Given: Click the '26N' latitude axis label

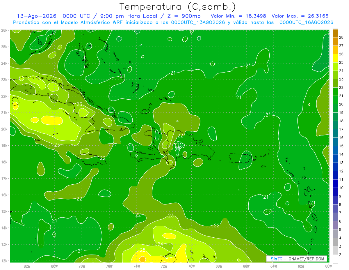Looking at the screenshot, I should (4, 30).
